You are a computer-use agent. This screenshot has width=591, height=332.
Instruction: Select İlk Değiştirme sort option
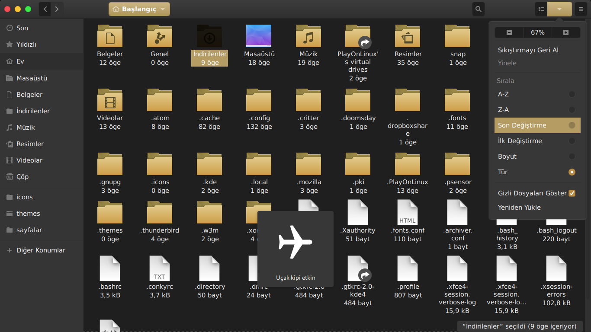[537, 141]
